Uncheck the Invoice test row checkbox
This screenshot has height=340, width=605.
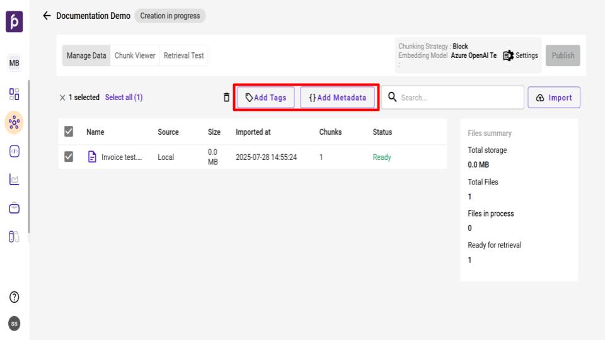70,157
